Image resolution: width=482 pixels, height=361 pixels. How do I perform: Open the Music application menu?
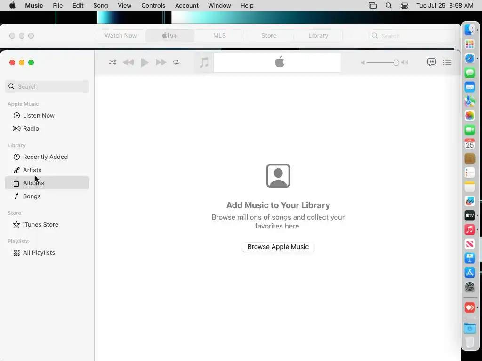[x=34, y=6]
